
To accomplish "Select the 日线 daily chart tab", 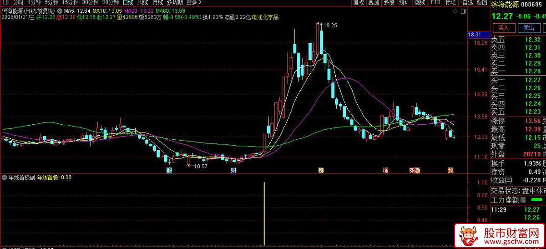I will (128, 3).
